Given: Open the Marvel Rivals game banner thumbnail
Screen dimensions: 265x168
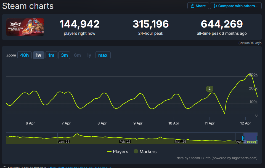Looking at the screenshot, I should coord(25,27).
